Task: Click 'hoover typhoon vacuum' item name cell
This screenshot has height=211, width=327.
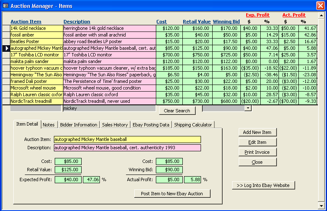Action: [36, 68]
